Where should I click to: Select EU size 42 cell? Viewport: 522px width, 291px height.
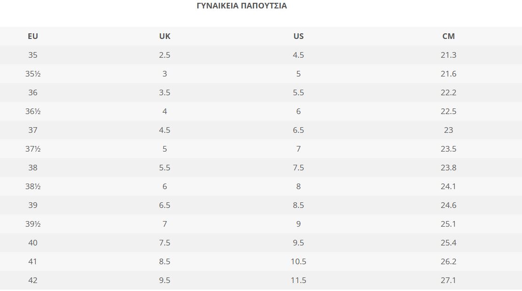(x=33, y=280)
